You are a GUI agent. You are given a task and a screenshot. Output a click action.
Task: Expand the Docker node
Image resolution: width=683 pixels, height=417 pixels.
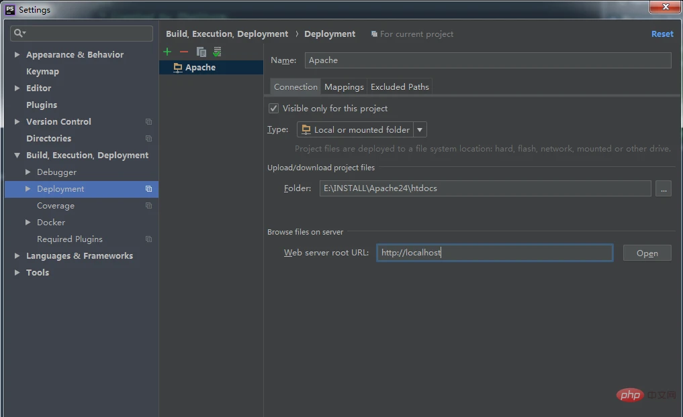coord(28,222)
